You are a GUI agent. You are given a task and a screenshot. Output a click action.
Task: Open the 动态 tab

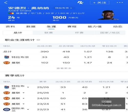tap(118, 26)
